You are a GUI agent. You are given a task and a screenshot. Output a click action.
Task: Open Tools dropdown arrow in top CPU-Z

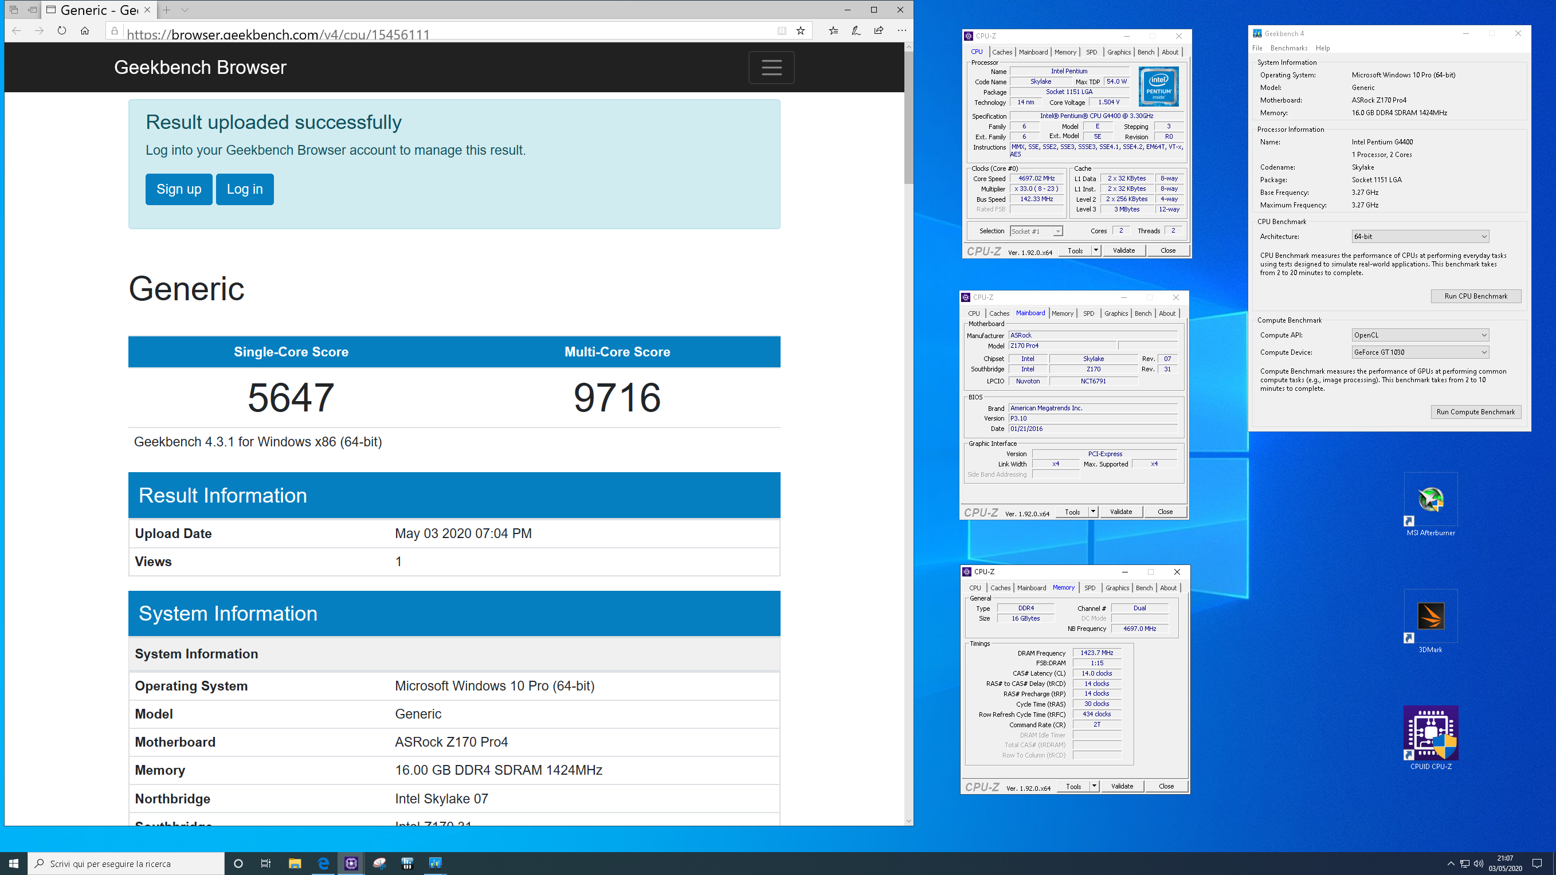click(1096, 250)
